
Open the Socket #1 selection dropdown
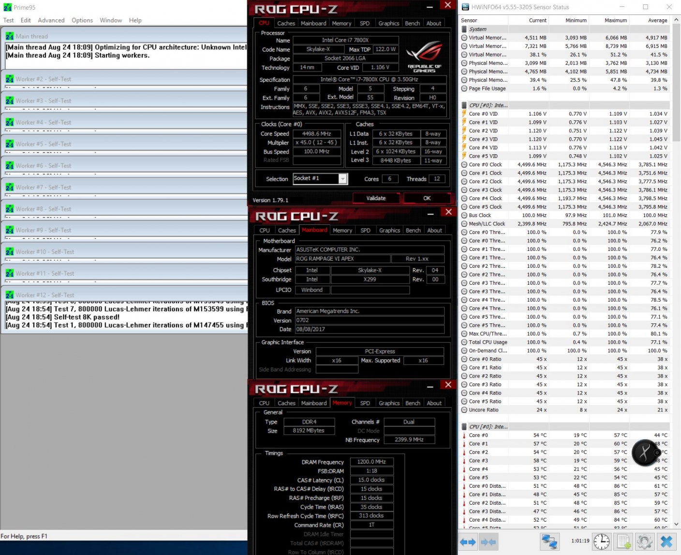[342, 179]
